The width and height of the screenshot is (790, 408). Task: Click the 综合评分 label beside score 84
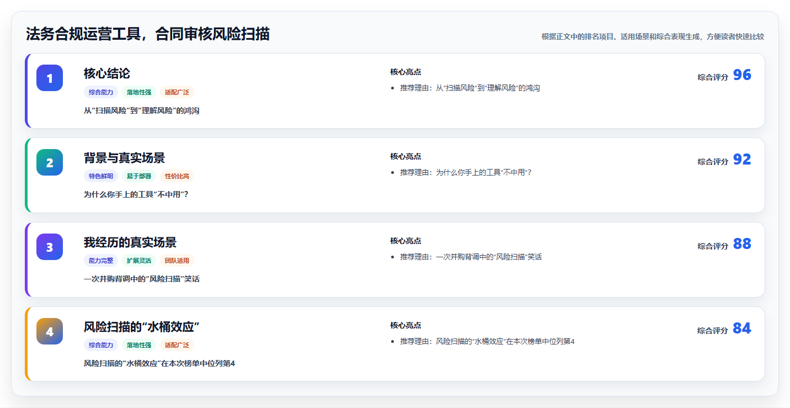tap(713, 331)
